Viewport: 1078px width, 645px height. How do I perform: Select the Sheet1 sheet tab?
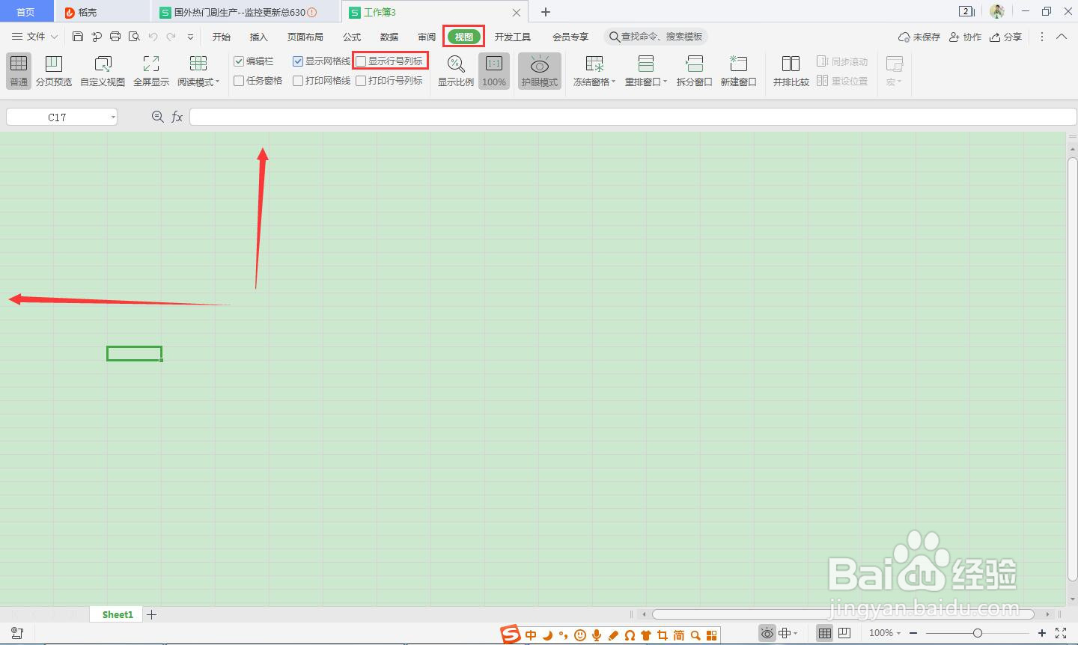tap(118, 614)
